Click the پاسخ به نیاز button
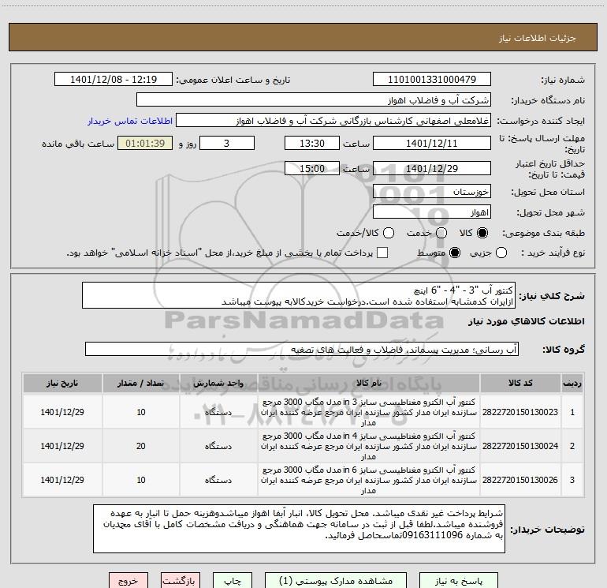 (x=459, y=581)
